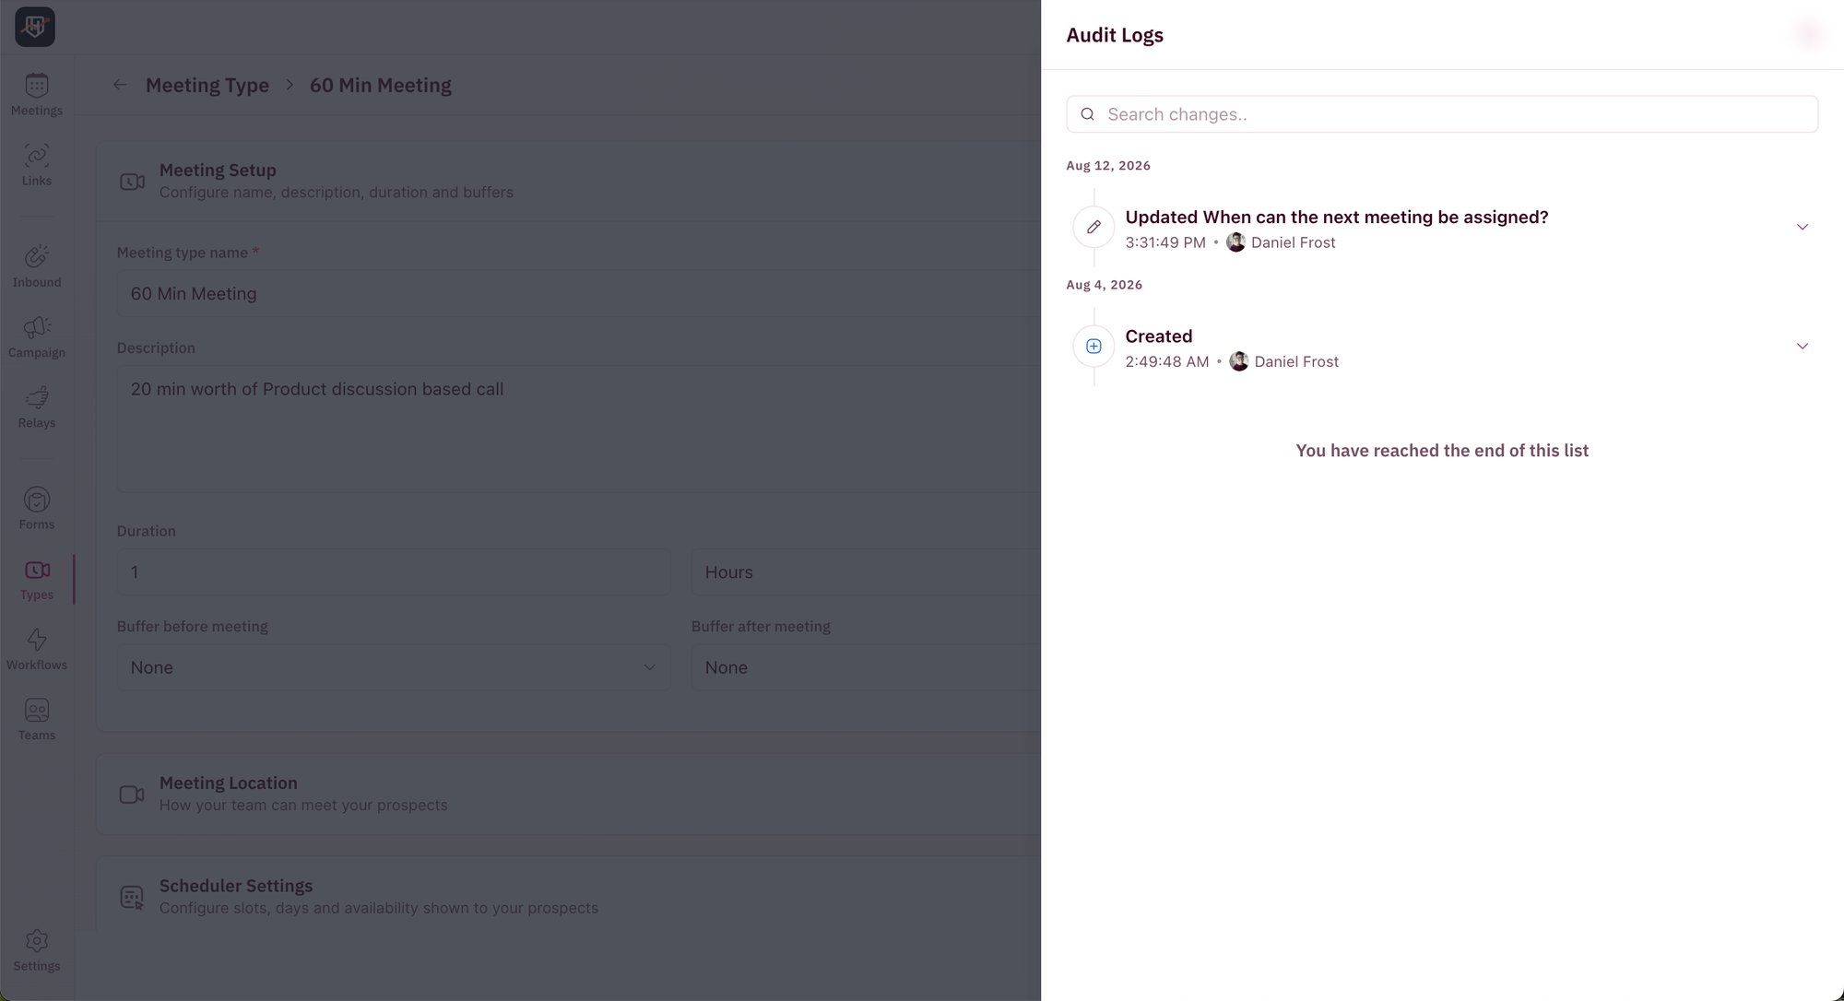This screenshot has height=1001, width=1844.
Task: Open the Hours duration unit dropdown
Action: click(866, 571)
